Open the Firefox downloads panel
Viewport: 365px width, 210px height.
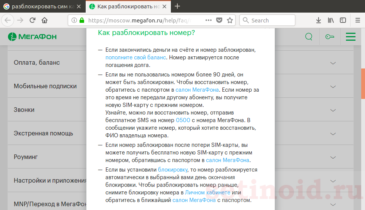(319, 21)
